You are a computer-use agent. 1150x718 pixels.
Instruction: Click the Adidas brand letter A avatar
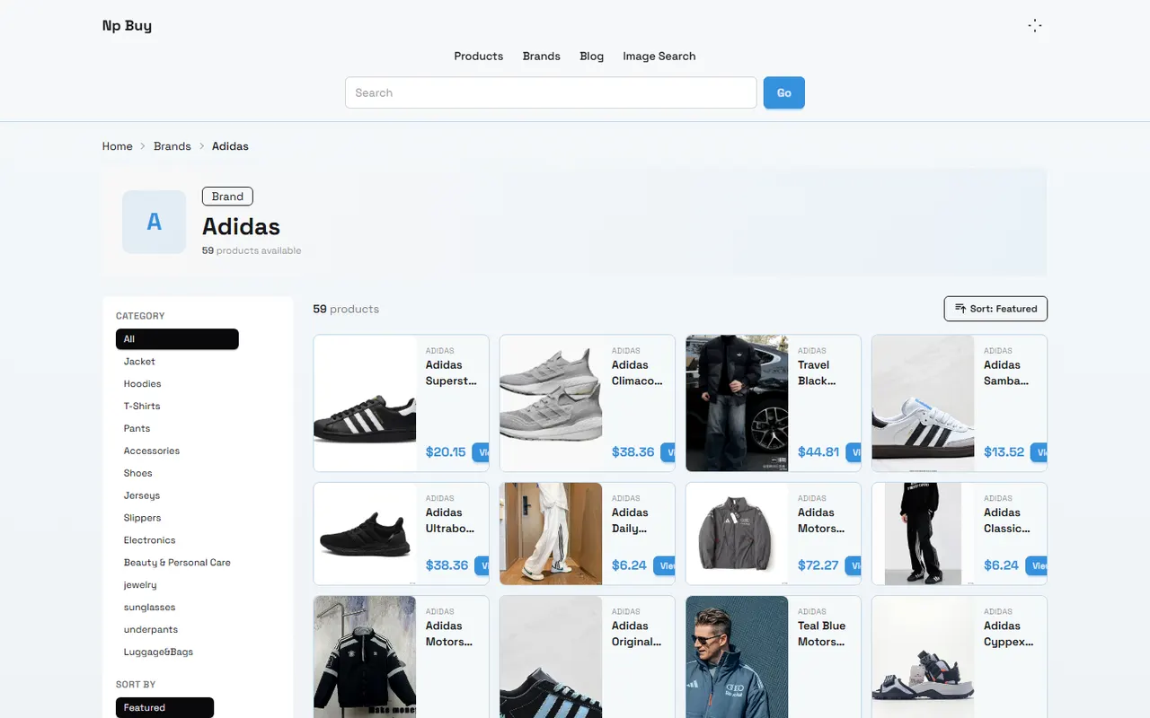pos(154,222)
